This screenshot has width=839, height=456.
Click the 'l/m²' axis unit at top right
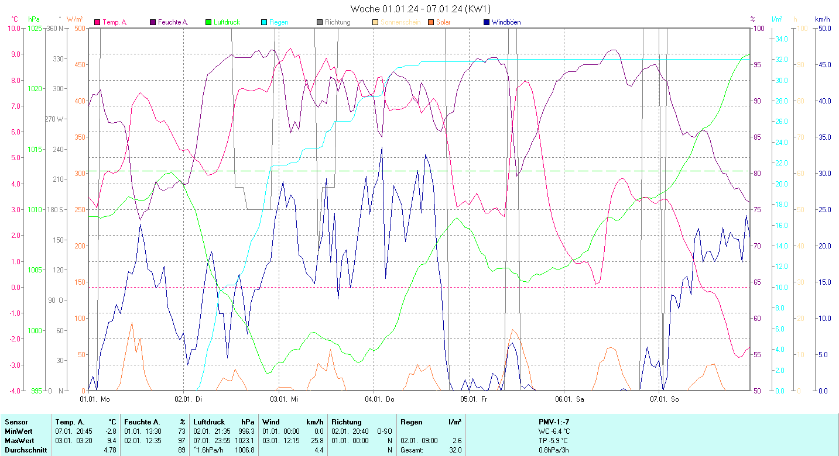coord(777,19)
